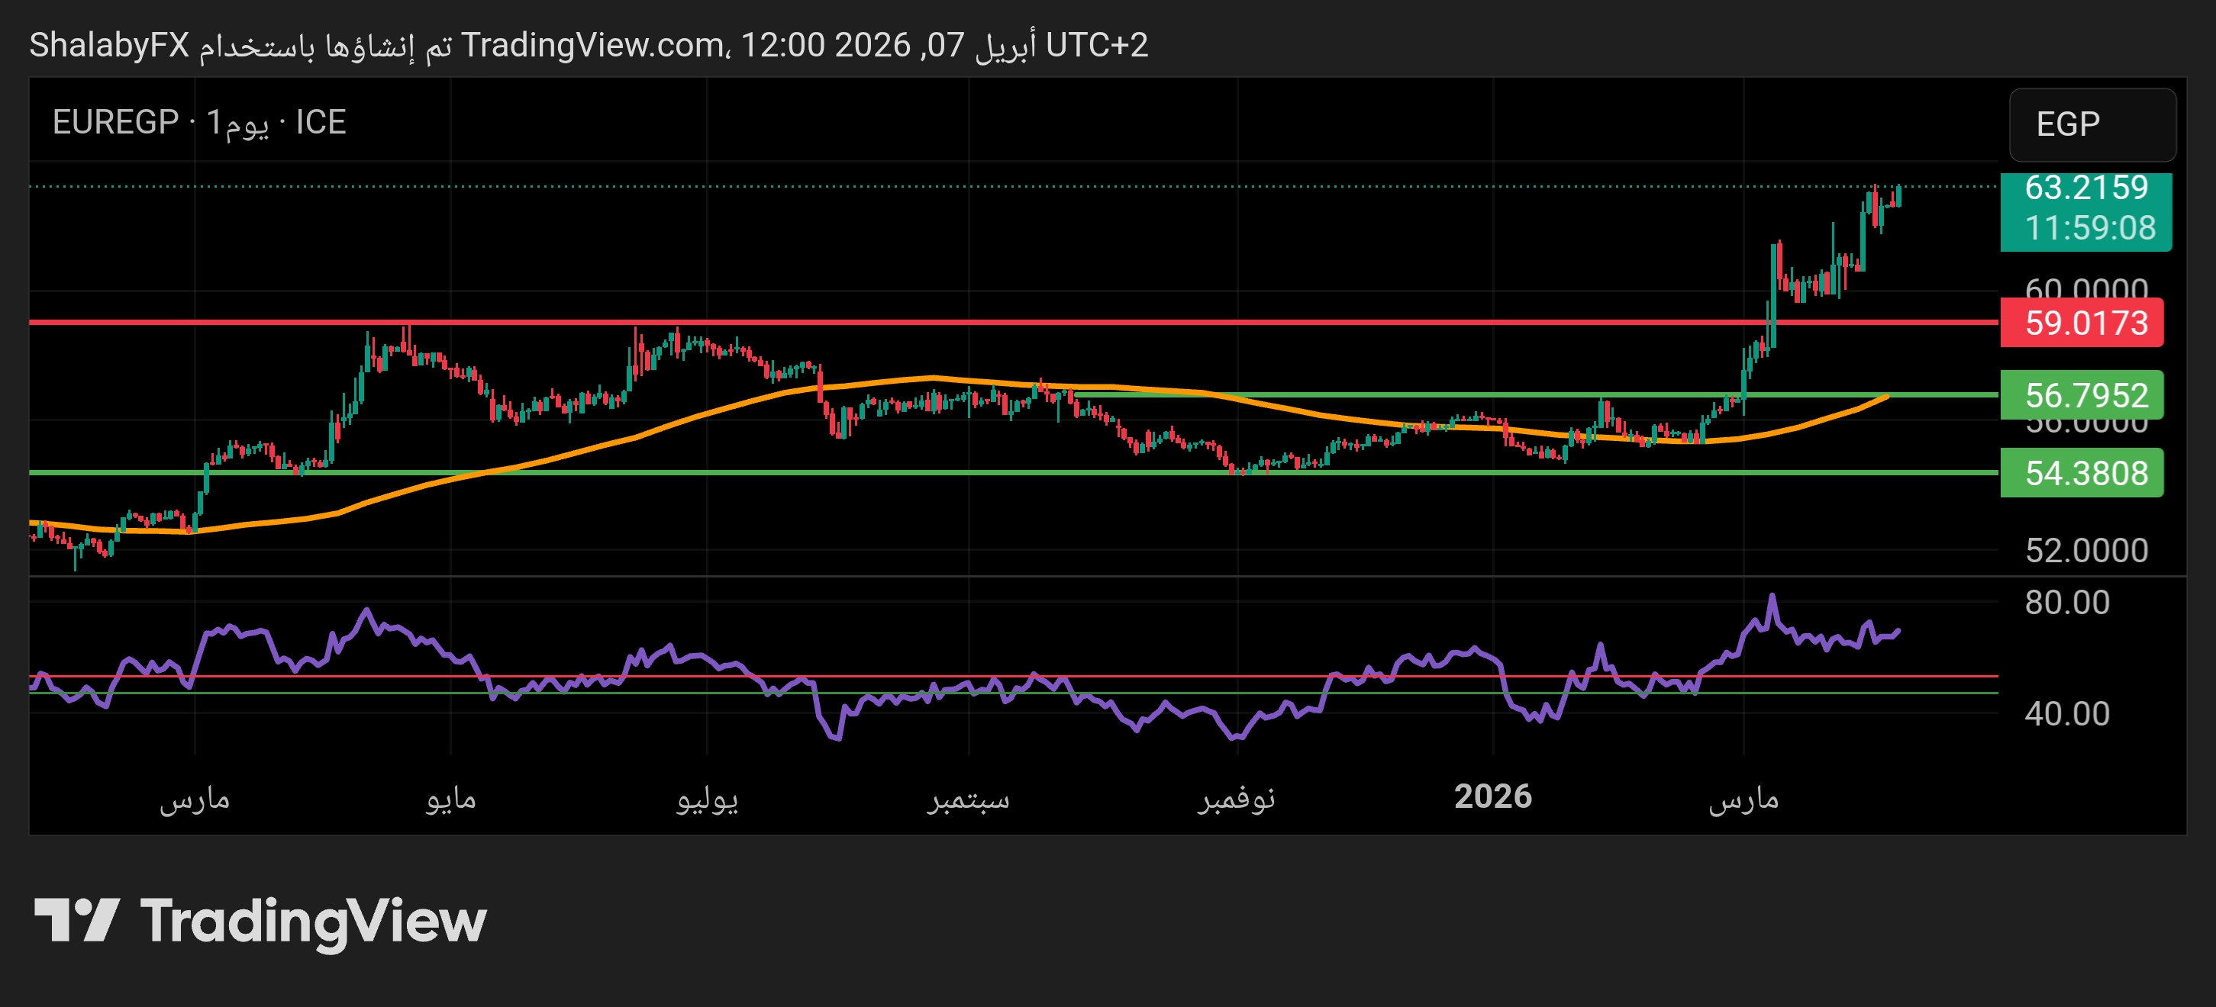Click the EUREGP symbol label

(x=115, y=122)
